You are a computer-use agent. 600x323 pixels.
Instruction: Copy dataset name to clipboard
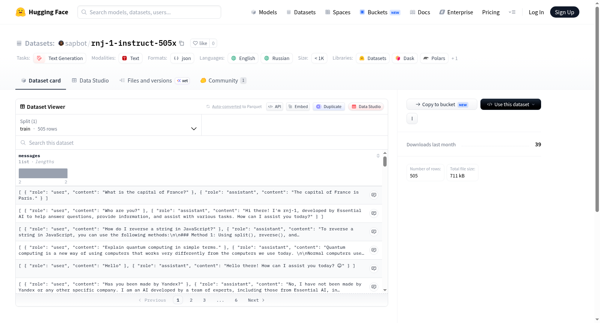pyautogui.click(x=181, y=43)
